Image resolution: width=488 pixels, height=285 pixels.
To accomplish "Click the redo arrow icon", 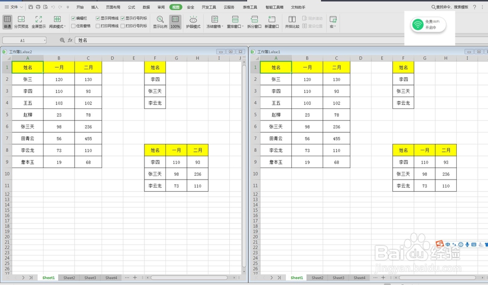I will [60, 7].
